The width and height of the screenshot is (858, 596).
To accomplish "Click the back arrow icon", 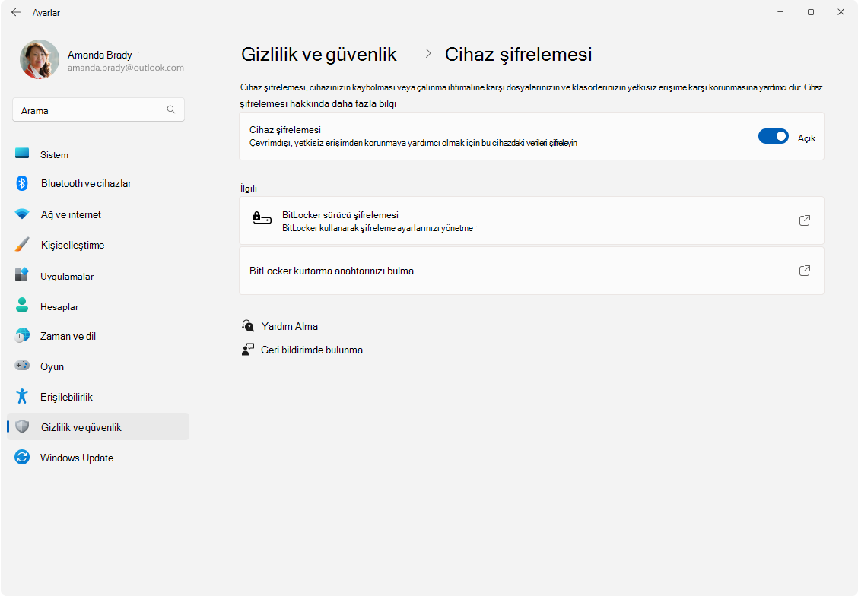I will coord(16,12).
